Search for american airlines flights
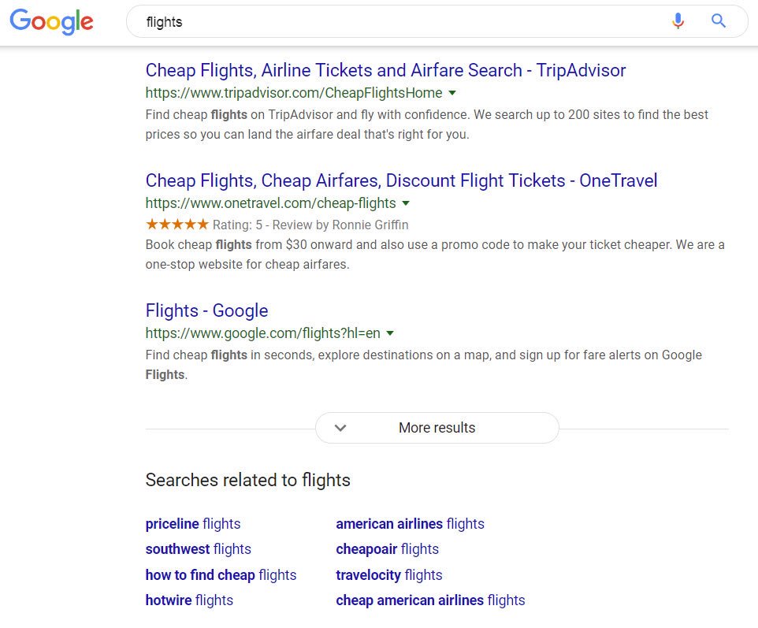 (x=410, y=523)
